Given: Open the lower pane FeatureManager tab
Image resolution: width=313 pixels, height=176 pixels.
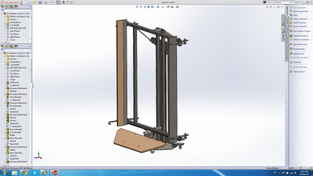Looking at the screenshot, I should pyautogui.click(x=2, y=46).
